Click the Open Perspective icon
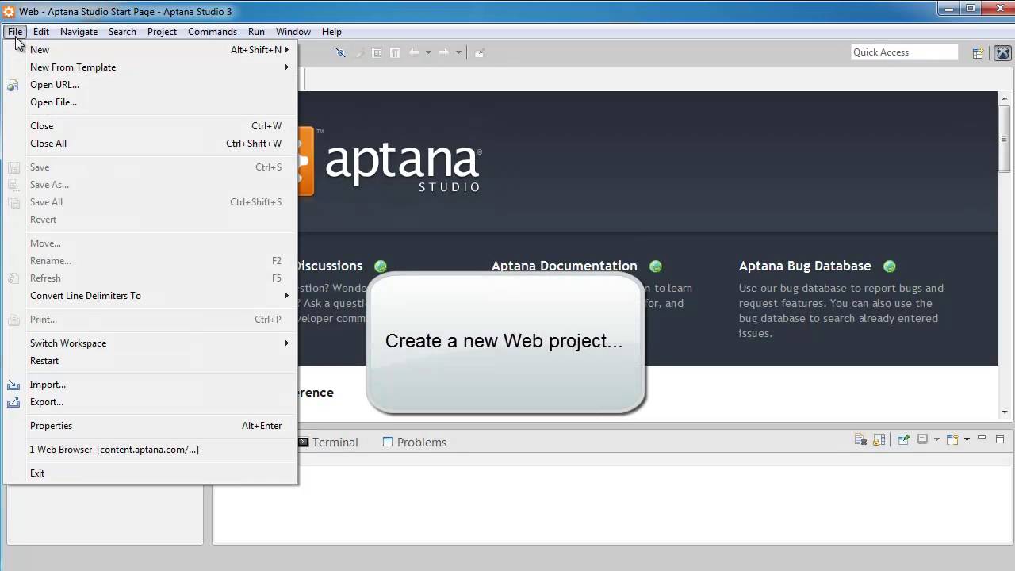Viewport: 1015px width, 571px height. coord(978,53)
